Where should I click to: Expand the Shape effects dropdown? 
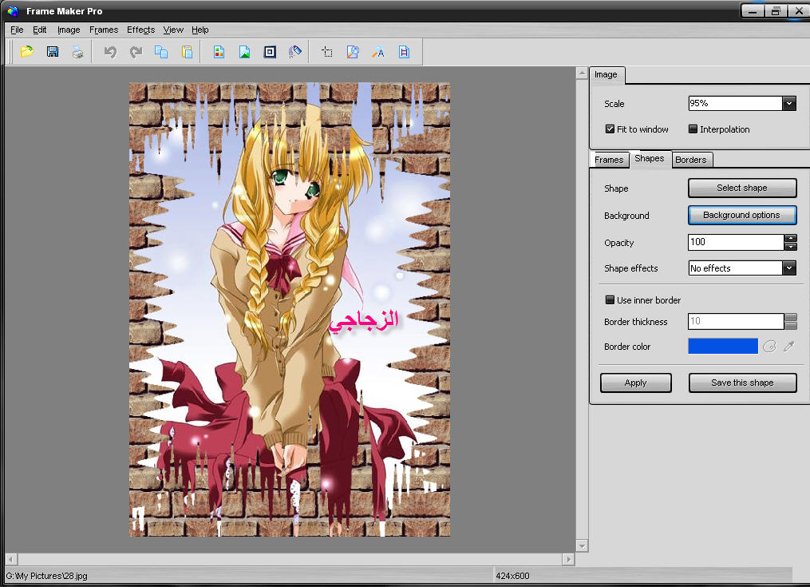click(x=788, y=268)
